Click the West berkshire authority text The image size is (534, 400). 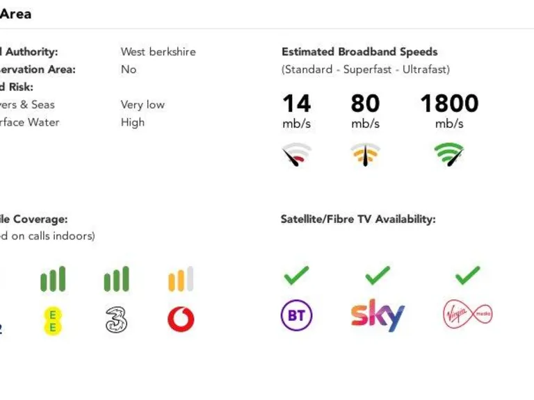pos(158,52)
